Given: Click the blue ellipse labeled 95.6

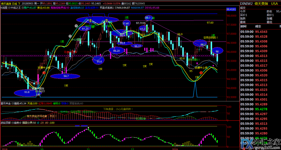Looking at the screenshot, I should [99, 61].
